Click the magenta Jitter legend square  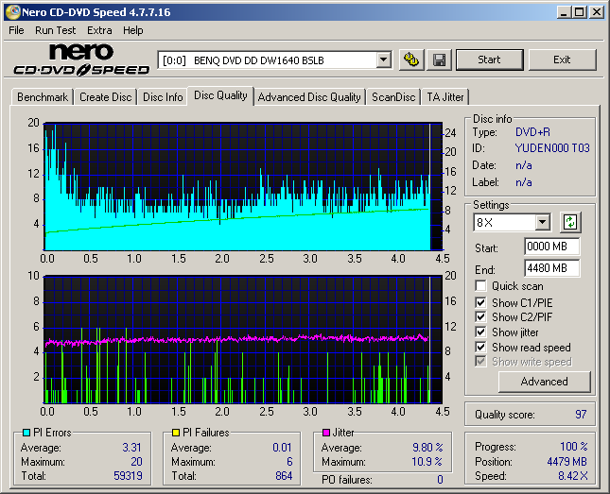326,433
